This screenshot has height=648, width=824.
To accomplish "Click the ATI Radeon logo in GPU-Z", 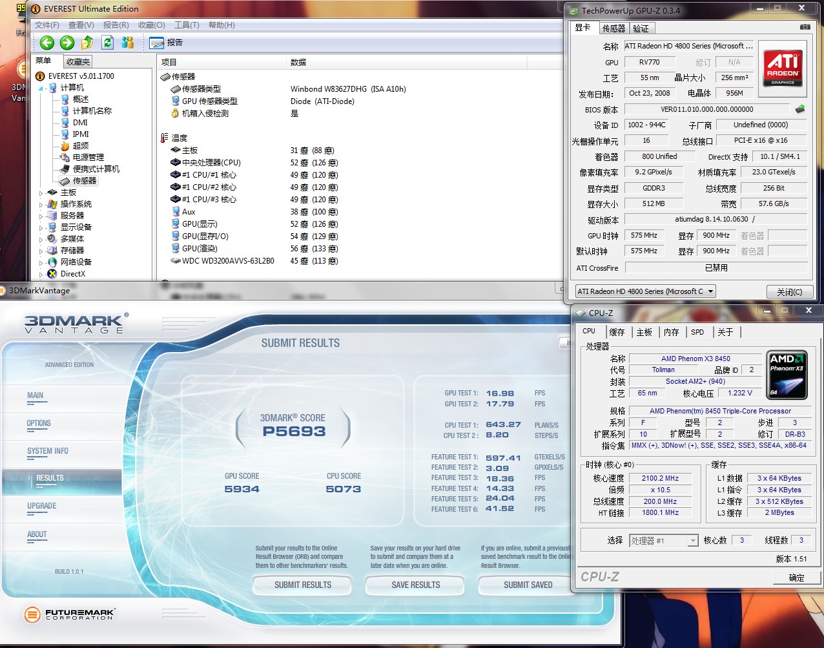I will [783, 68].
